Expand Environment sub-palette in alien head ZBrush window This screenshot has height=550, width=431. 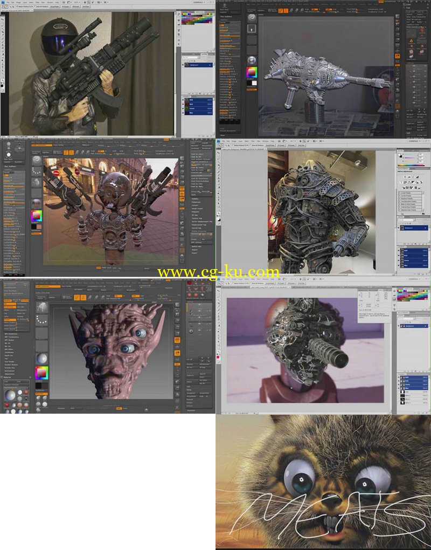tap(10, 371)
